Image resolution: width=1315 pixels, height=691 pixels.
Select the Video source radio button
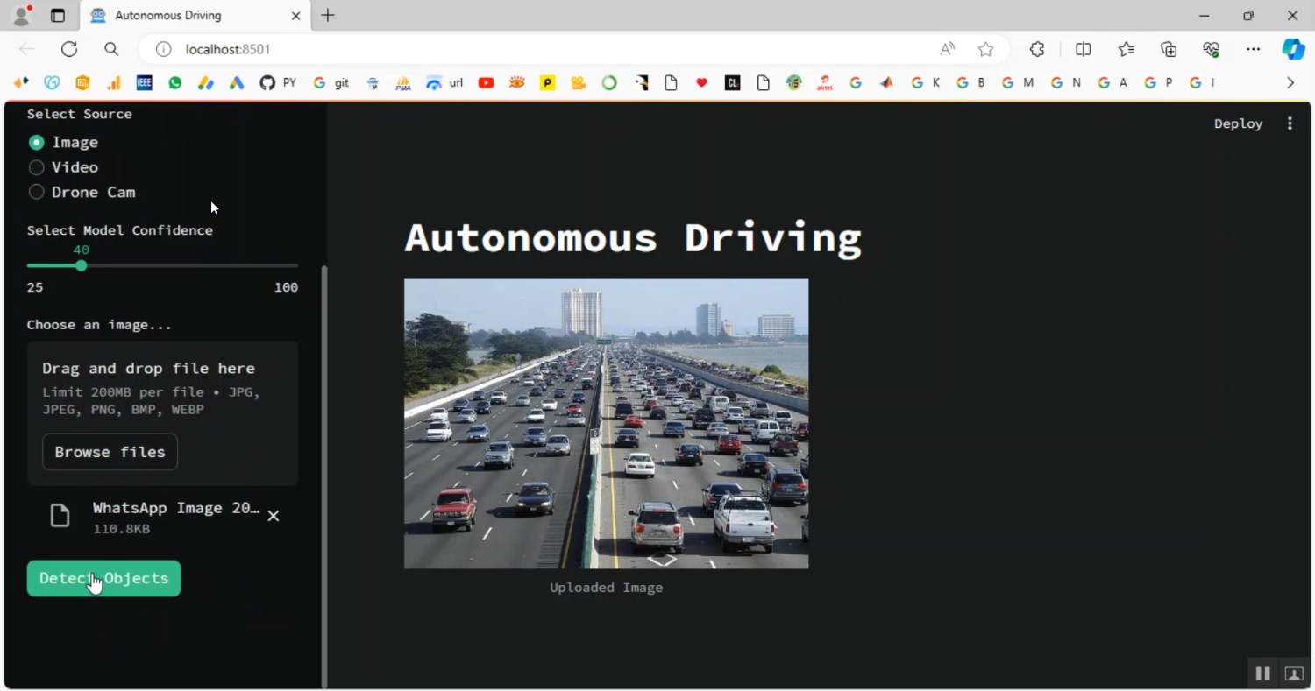click(37, 167)
